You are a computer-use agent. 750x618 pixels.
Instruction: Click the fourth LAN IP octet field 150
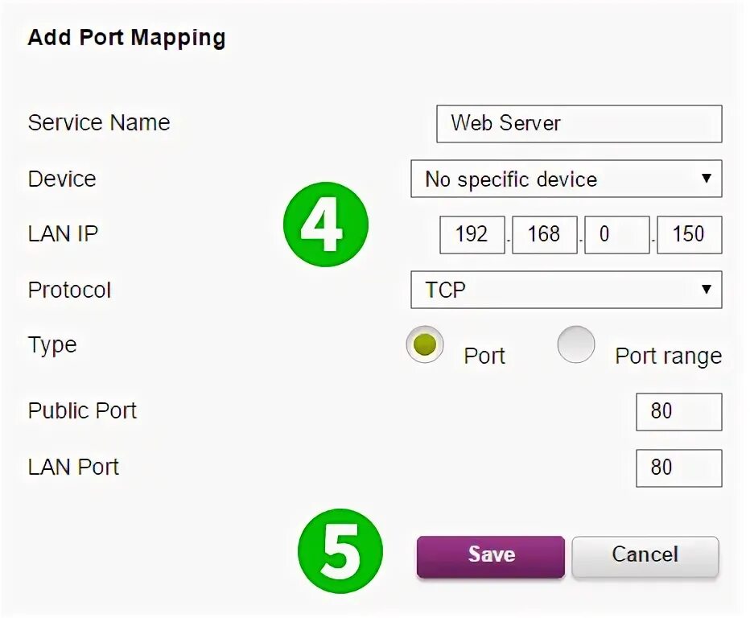690,235
